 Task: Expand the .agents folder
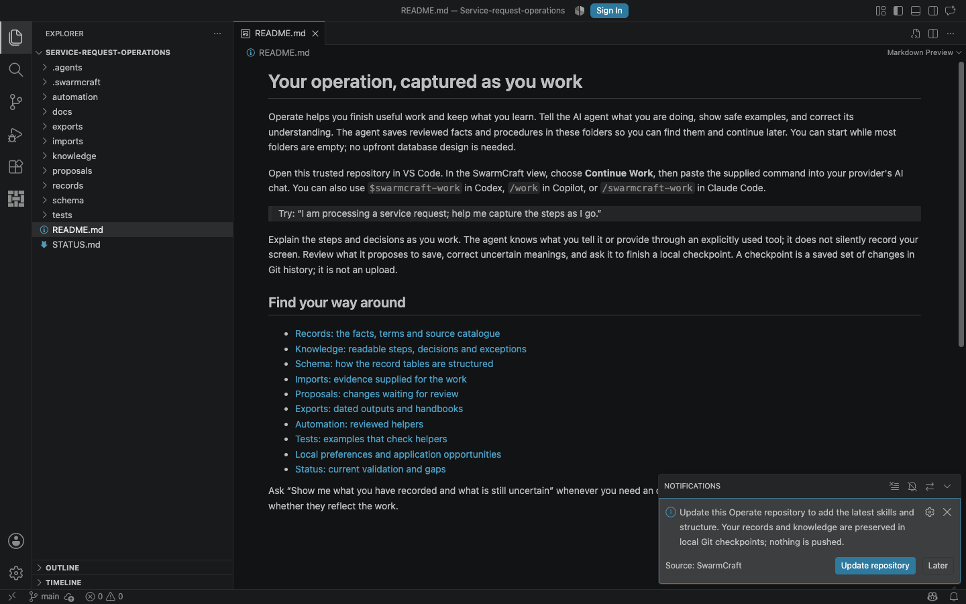pos(132,67)
